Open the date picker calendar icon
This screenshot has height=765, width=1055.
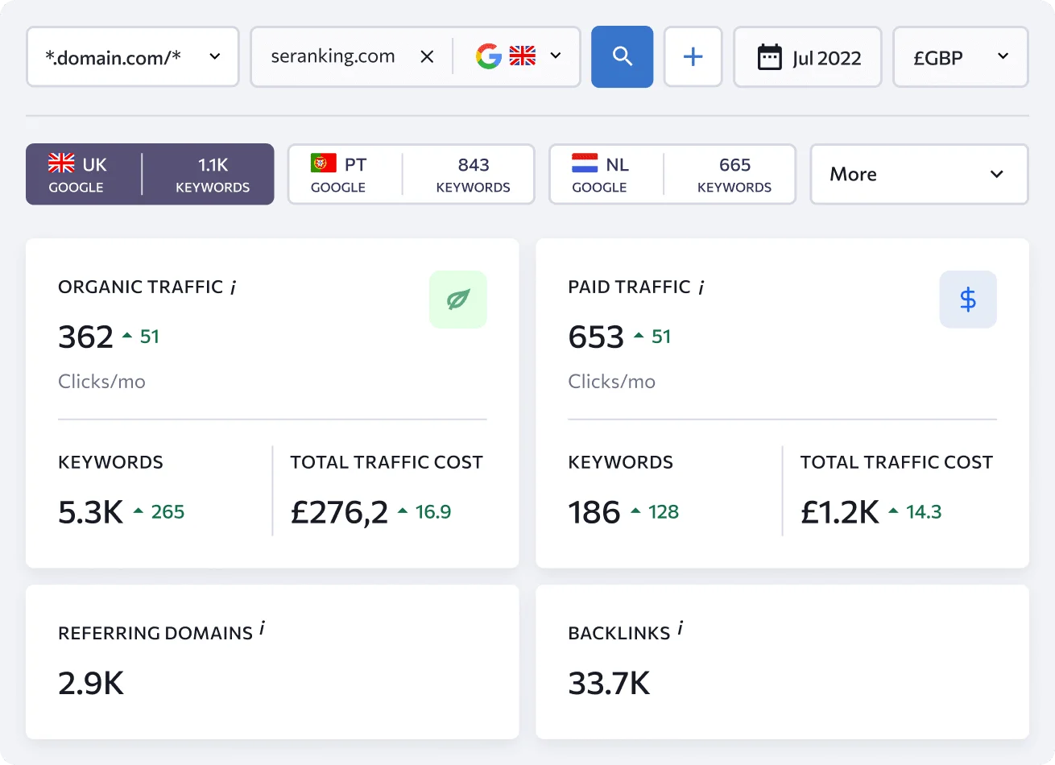click(x=771, y=56)
